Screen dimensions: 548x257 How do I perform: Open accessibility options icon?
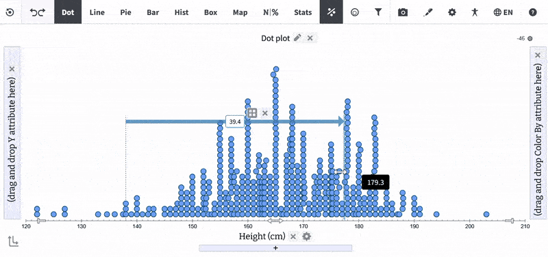pos(474,12)
